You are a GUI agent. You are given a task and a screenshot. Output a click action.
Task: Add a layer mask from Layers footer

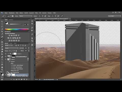point(17,79)
